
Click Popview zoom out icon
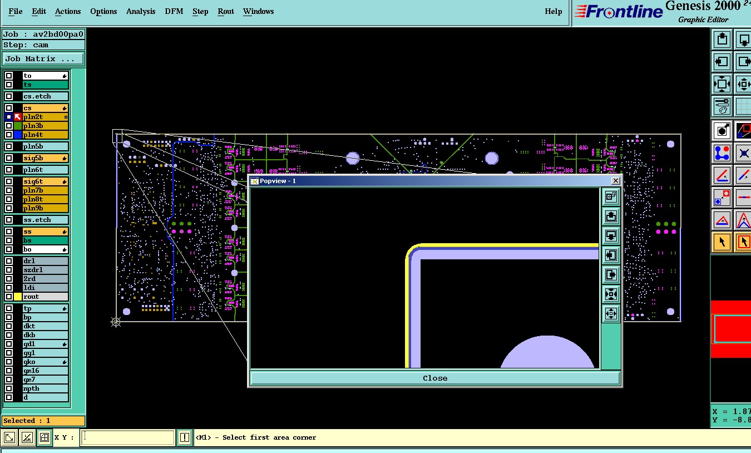point(611,313)
